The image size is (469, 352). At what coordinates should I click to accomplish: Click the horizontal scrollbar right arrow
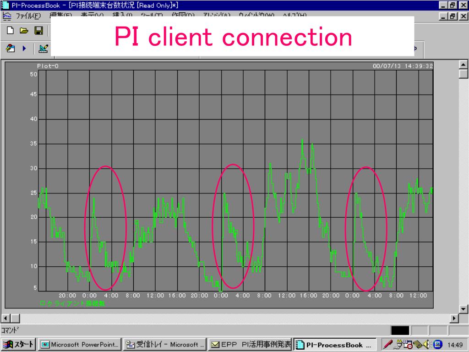(x=454, y=318)
